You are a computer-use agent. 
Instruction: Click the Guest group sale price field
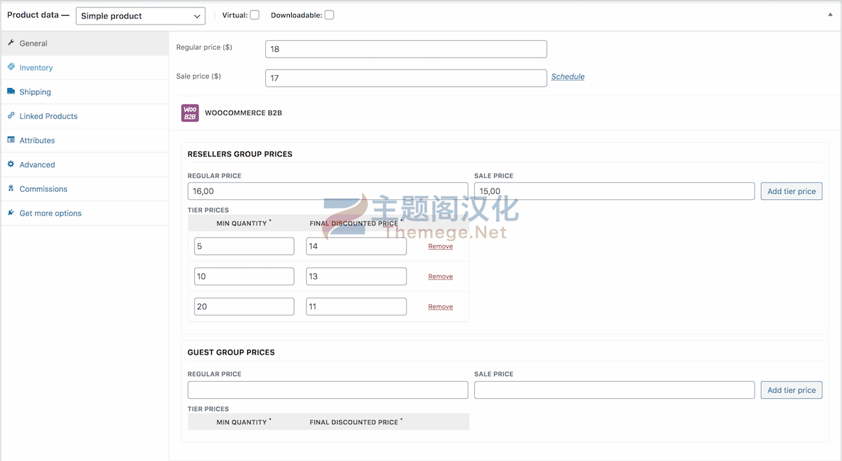614,390
